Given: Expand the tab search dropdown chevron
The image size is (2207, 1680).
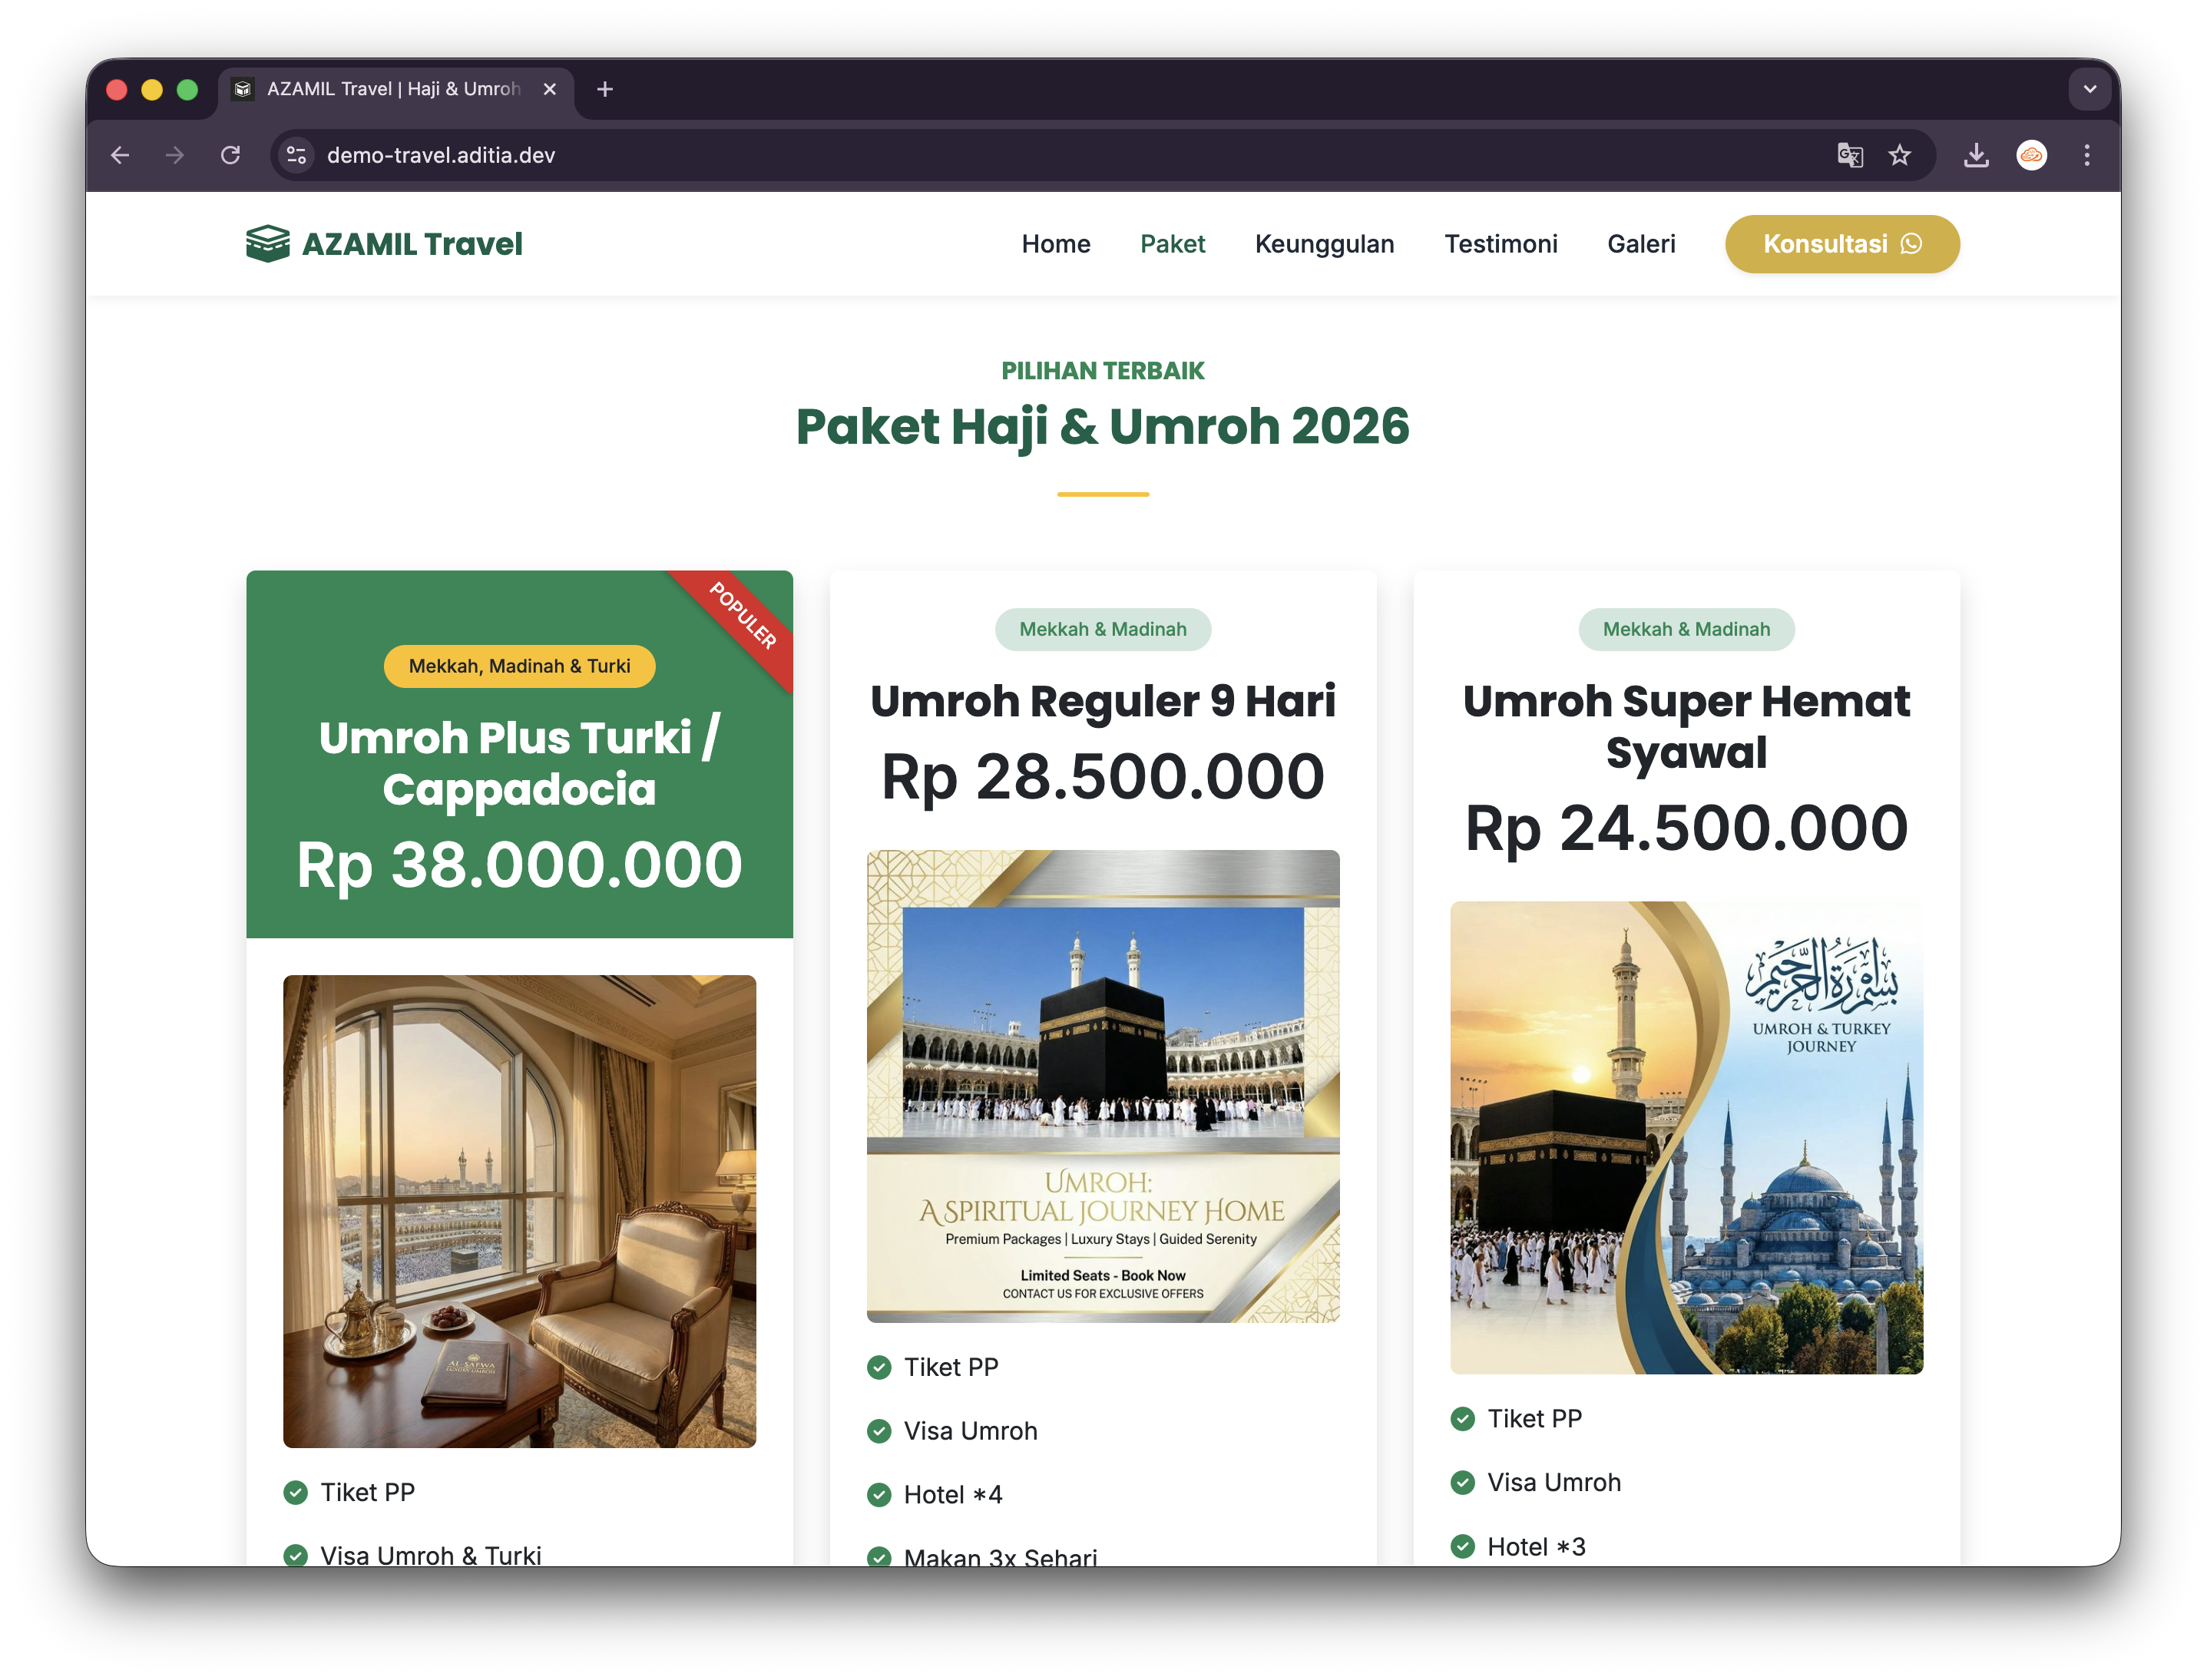Looking at the screenshot, I should coord(2089,89).
